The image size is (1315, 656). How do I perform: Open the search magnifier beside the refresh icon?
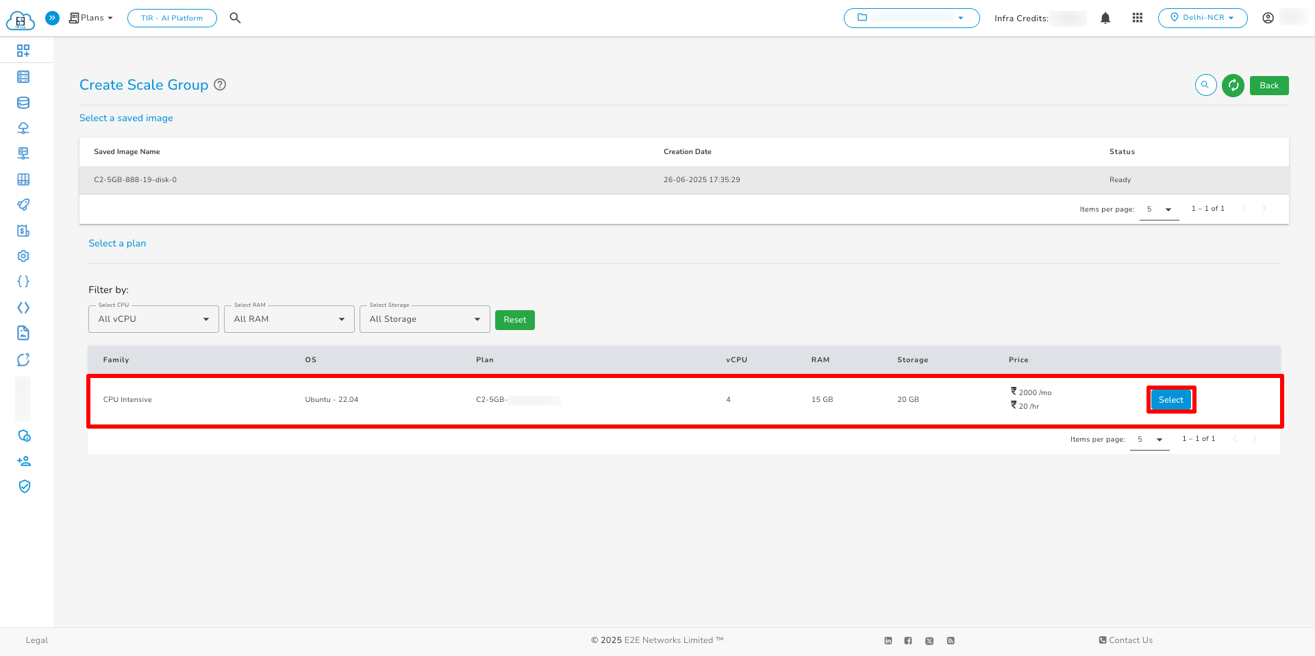click(1205, 85)
